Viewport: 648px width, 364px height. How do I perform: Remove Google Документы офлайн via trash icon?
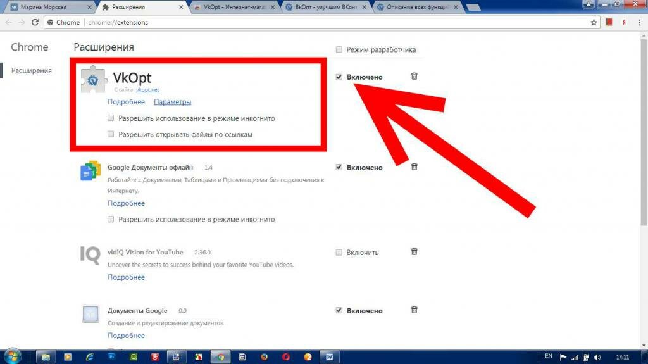pyautogui.click(x=414, y=166)
